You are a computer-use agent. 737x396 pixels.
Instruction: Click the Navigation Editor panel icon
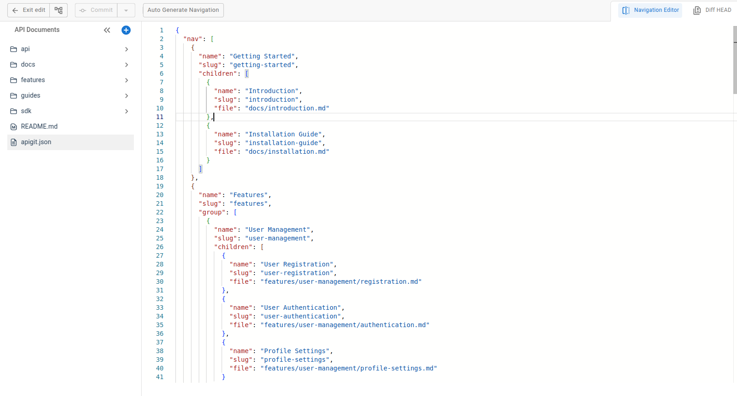pos(626,10)
